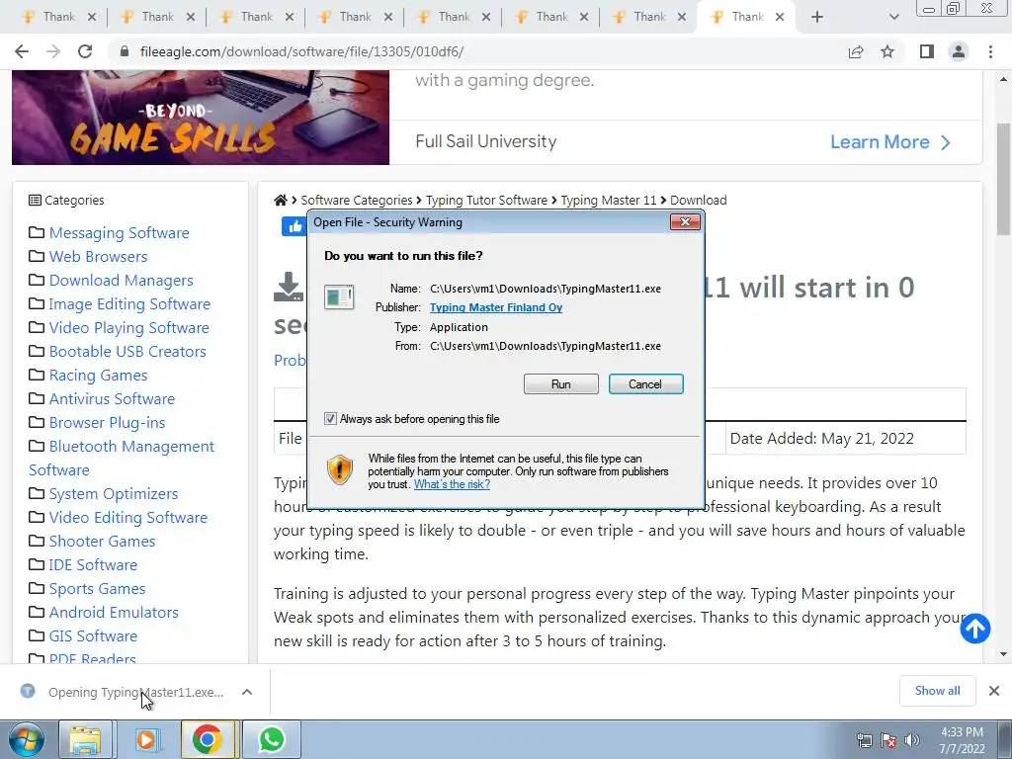Open Antivirus Software category
Viewport: 1012px width, 759px height.
click(112, 399)
